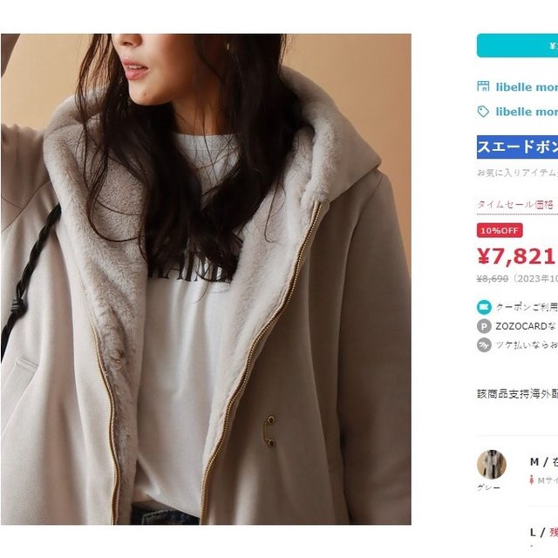Click the teal coupon ticket icon
Viewport: 558px width, 558px height.
(484, 307)
